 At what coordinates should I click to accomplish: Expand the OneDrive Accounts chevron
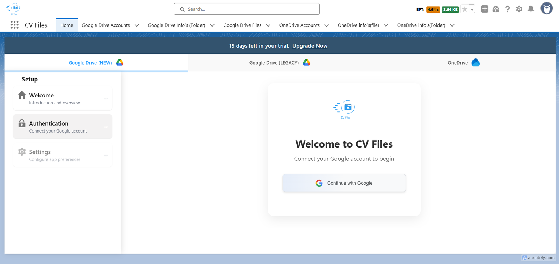click(327, 25)
